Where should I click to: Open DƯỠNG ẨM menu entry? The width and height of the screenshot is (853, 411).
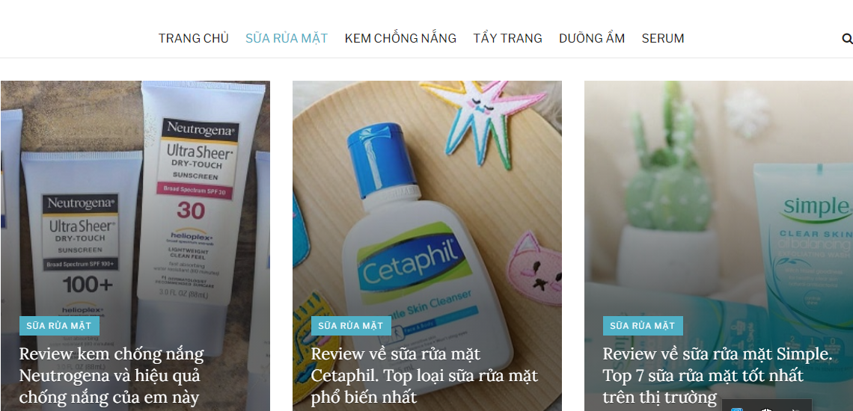pos(592,38)
